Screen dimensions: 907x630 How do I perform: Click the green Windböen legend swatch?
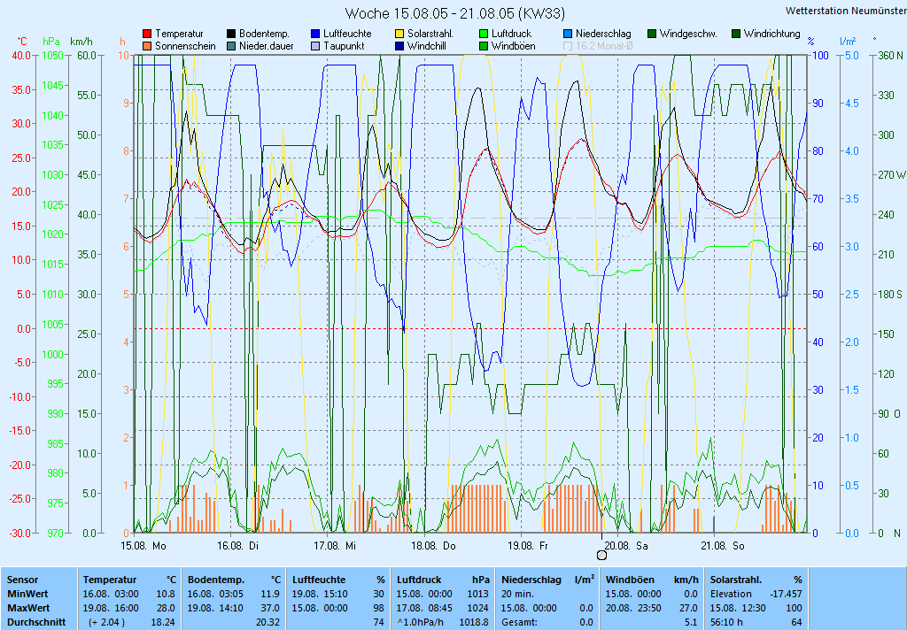pyautogui.click(x=484, y=46)
